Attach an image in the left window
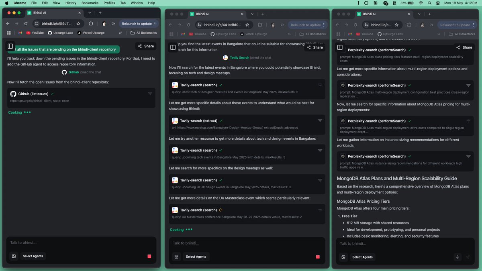This screenshot has width=482, height=271. [x=14, y=256]
